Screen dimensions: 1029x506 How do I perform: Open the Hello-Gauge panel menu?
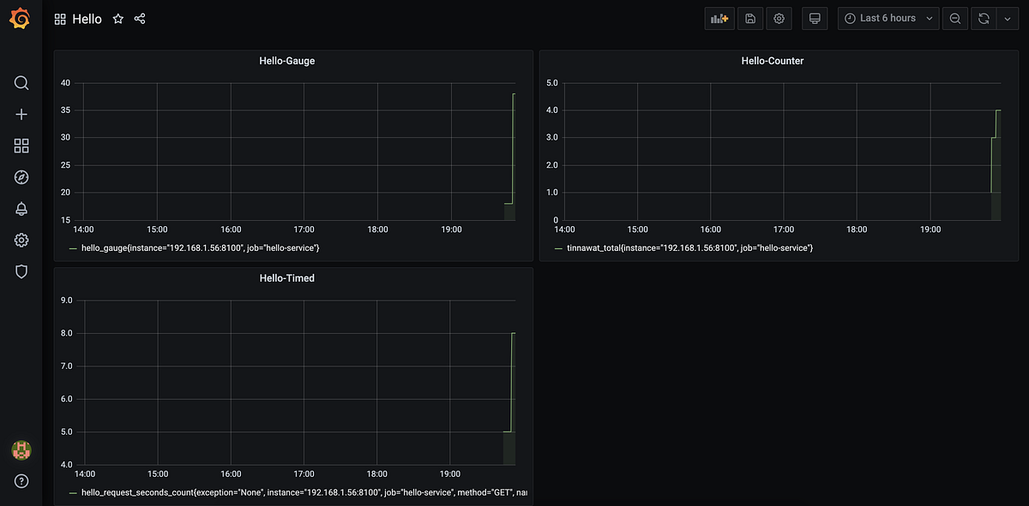(x=286, y=61)
